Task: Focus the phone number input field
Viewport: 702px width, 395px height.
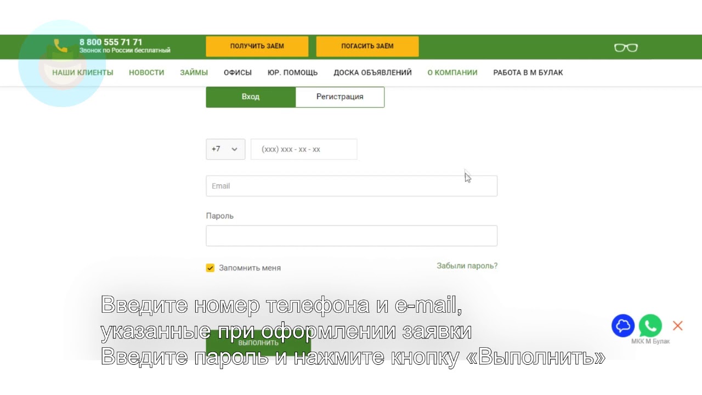Action: pyautogui.click(x=304, y=149)
